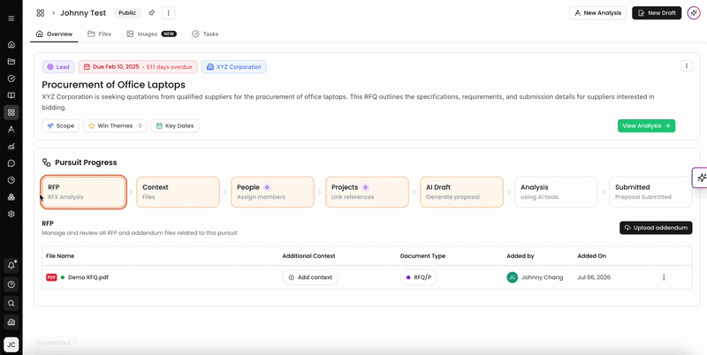Image resolution: width=707 pixels, height=355 pixels.
Task: Open the RFQ/P document type selector
Action: pyautogui.click(x=418, y=277)
